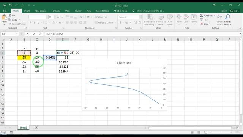Switch to the Formulas tab

[56, 11]
